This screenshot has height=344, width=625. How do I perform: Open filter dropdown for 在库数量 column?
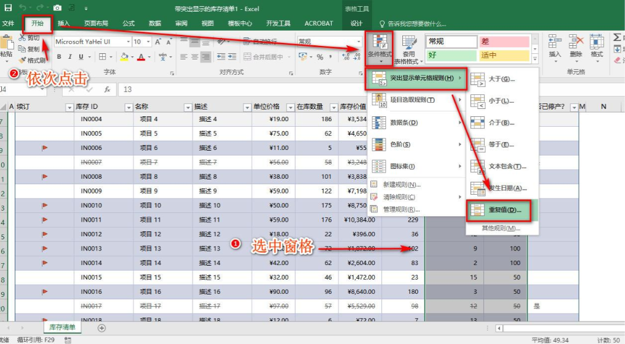click(334, 107)
